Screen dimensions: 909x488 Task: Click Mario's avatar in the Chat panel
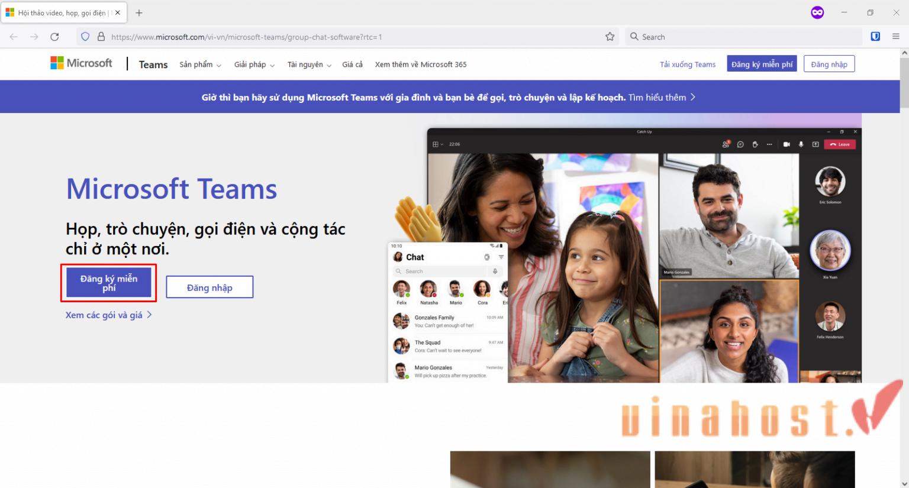coord(455,289)
